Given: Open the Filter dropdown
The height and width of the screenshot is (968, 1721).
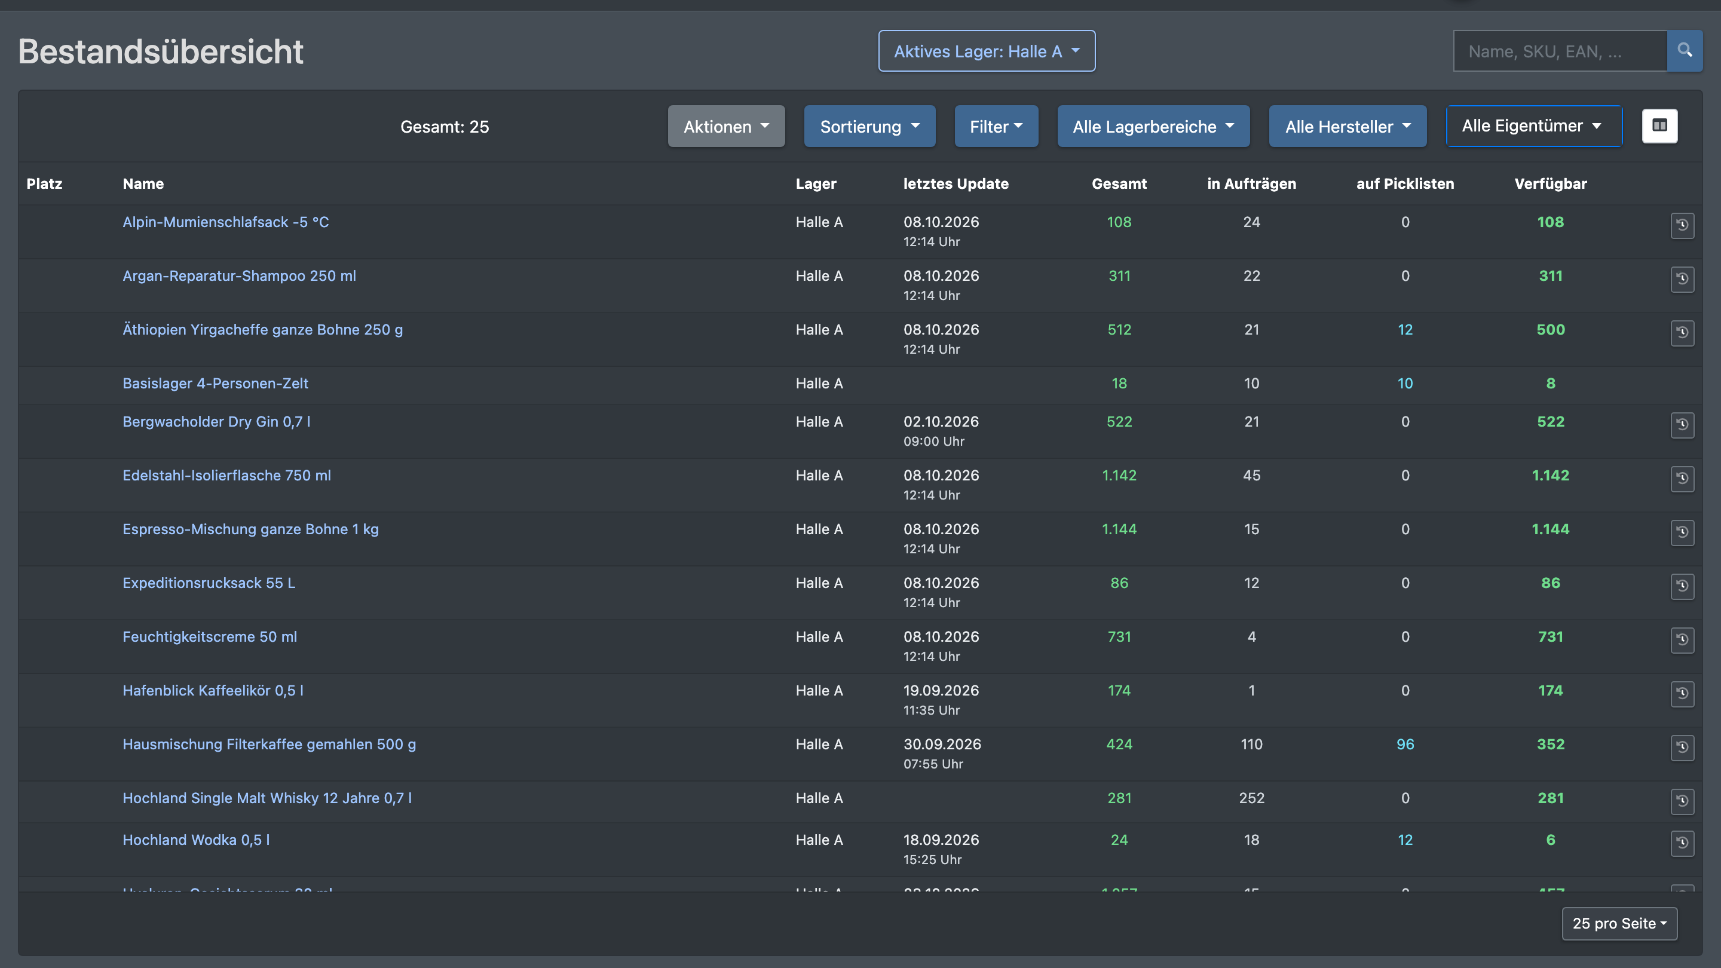Looking at the screenshot, I should tap(996, 126).
